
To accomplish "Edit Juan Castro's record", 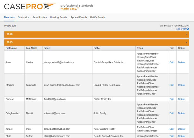I will tap(172, 62).
